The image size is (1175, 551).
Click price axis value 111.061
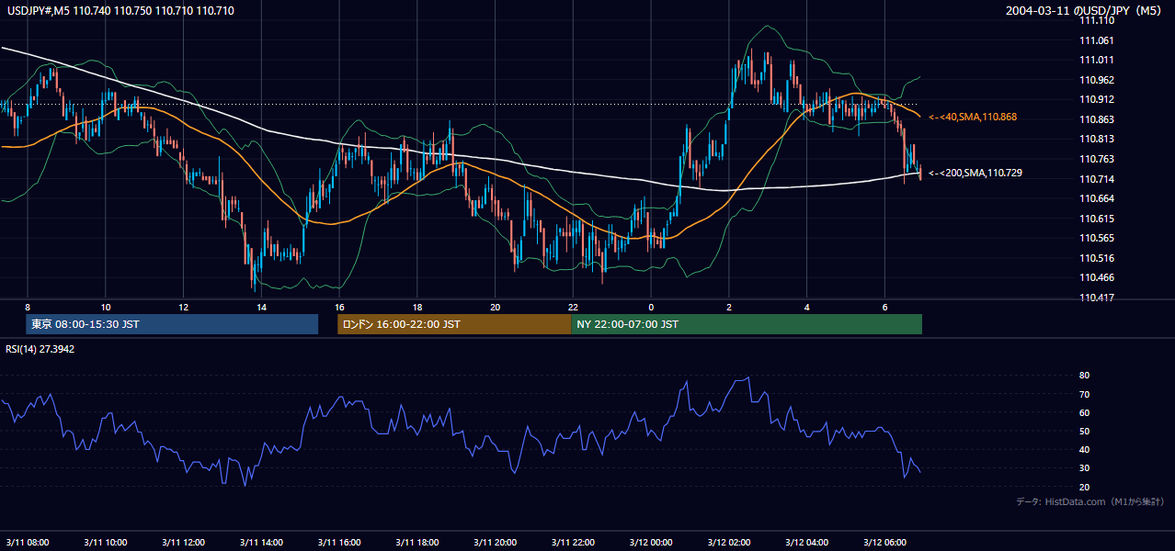(x=1096, y=40)
